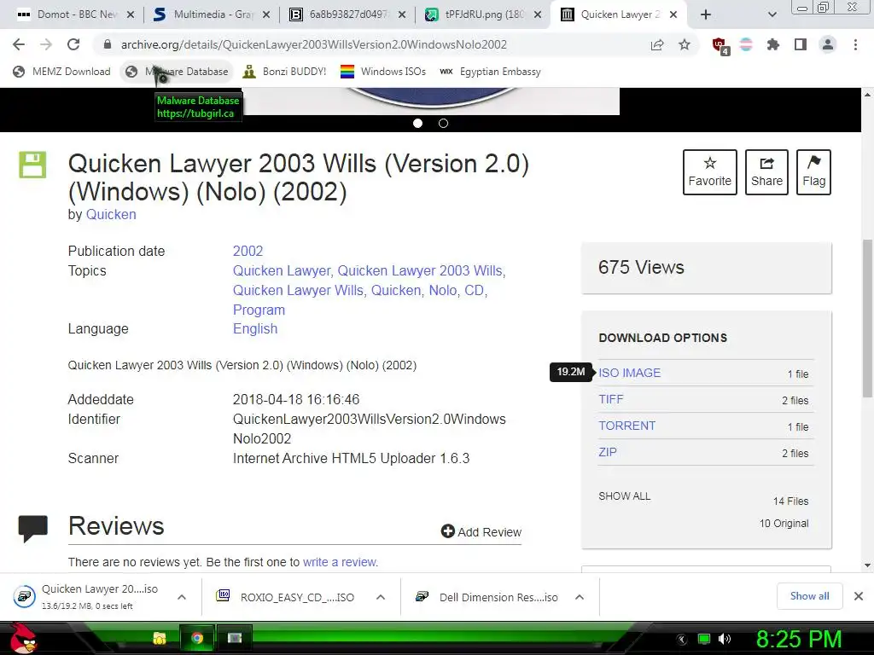Open the Quicken Lawyer 2003 Wills topic
The width and height of the screenshot is (874, 655).
tap(420, 270)
